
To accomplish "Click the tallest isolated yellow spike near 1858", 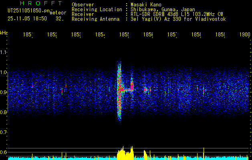I will click(x=204, y=154).
